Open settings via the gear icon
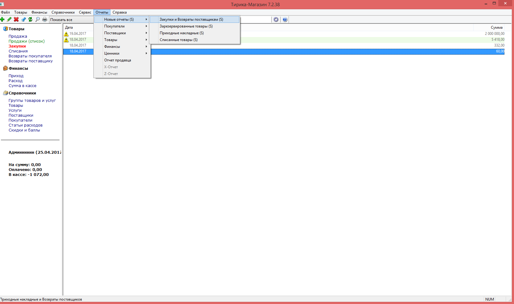The width and height of the screenshot is (514, 304). point(276,19)
